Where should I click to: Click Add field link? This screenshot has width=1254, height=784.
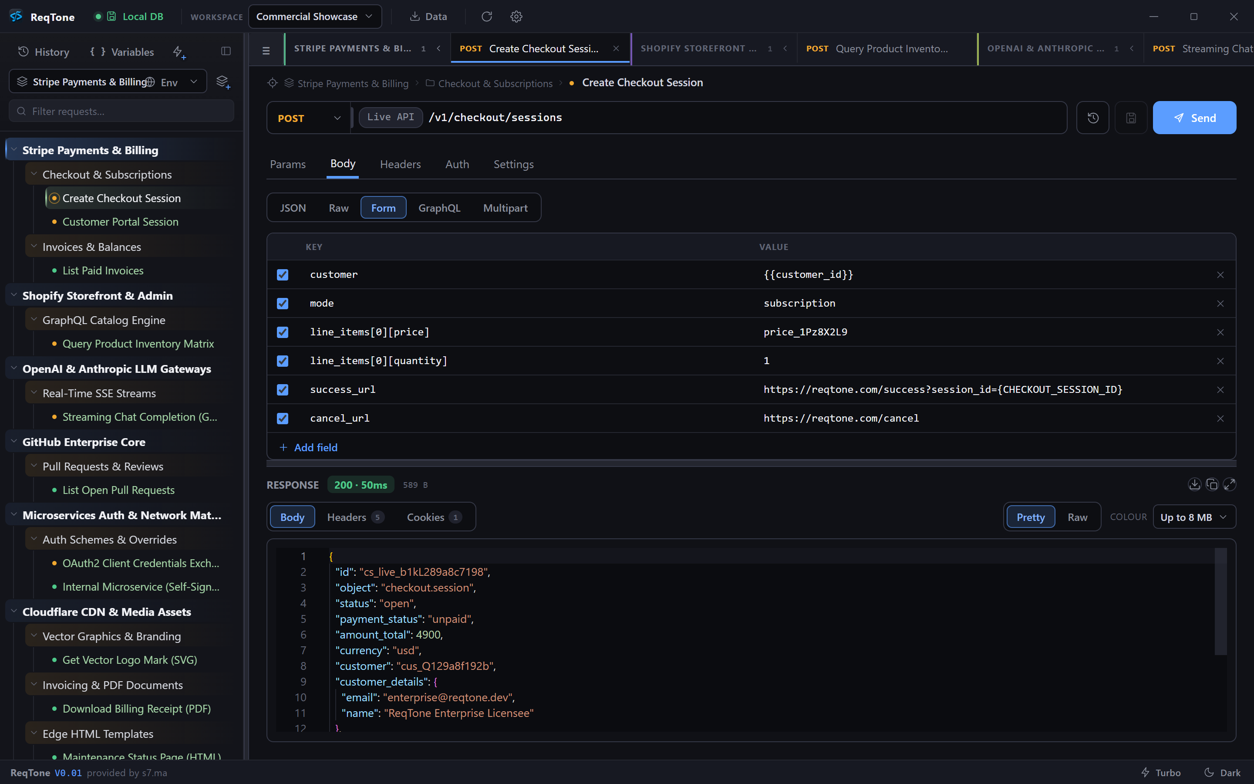click(x=309, y=447)
